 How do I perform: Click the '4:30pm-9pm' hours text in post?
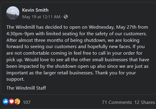(20, 34)
